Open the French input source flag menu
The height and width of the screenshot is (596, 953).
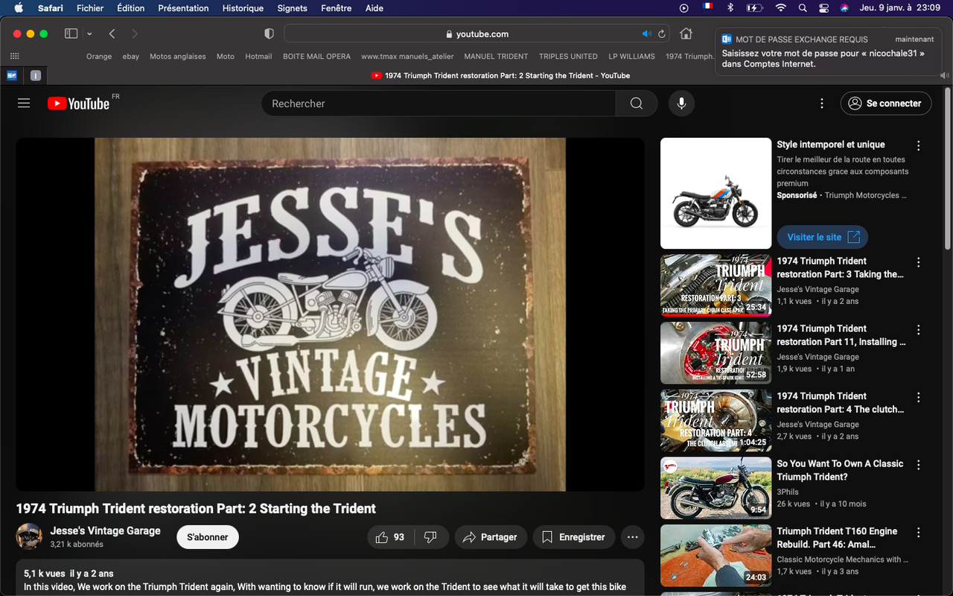coord(707,7)
